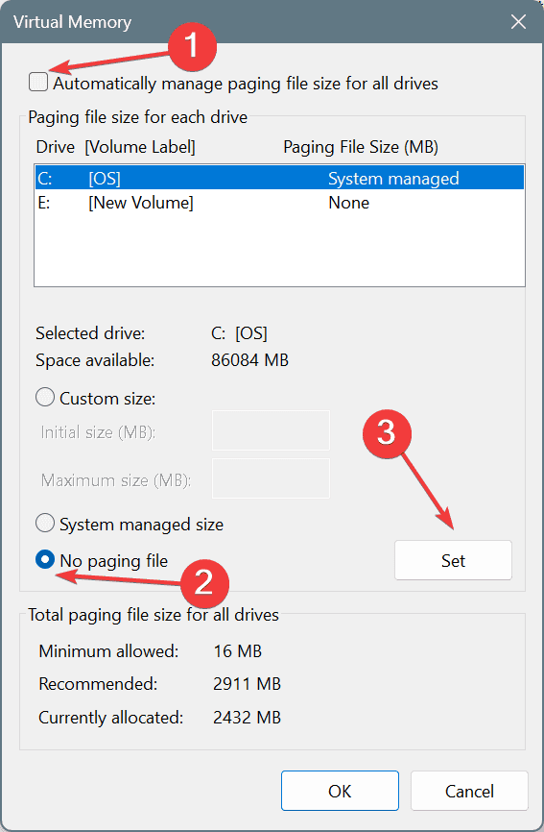Click the Initial size (MB) field
Viewport: 544px width, 832px height.
(x=271, y=430)
